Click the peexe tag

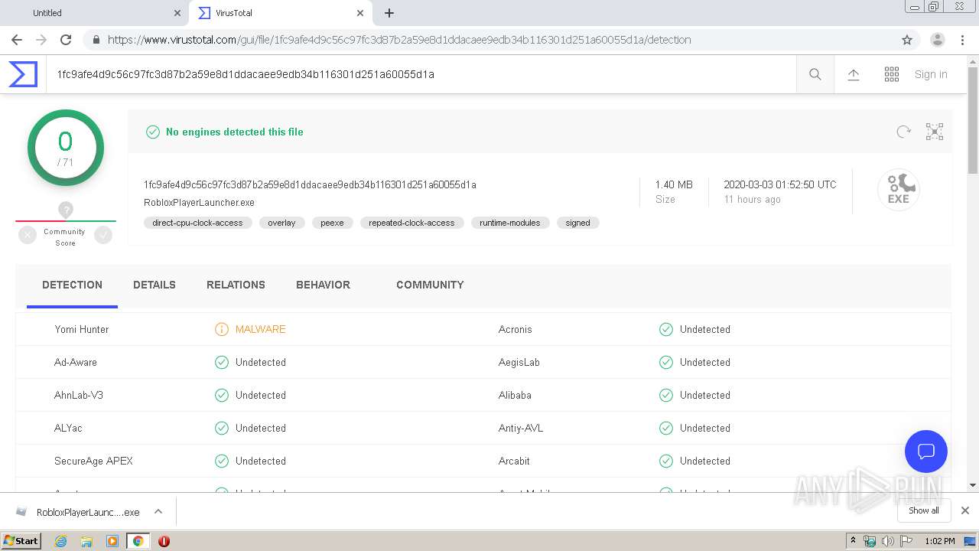332,223
